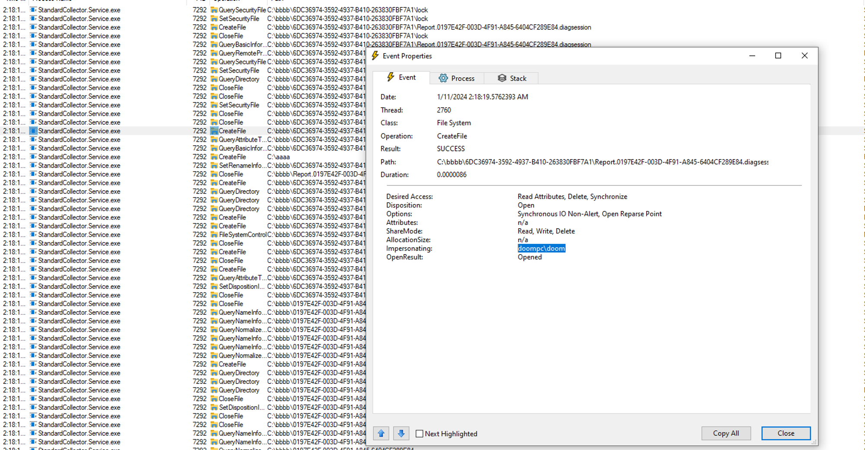Click the StandardCollector.Service.exe process icon on the selected row
Image resolution: width=865 pixels, height=450 pixels.
pos(32,131)
